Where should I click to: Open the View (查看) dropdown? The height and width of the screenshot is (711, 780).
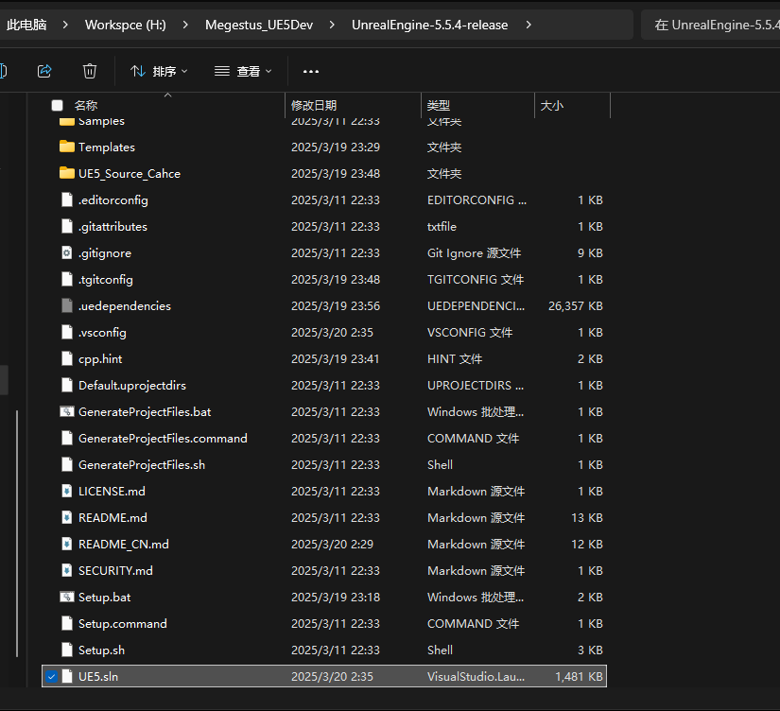tap(243, 71)
